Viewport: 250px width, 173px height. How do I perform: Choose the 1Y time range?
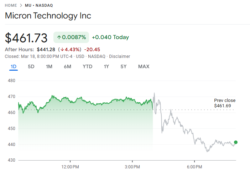coord(106,66)
